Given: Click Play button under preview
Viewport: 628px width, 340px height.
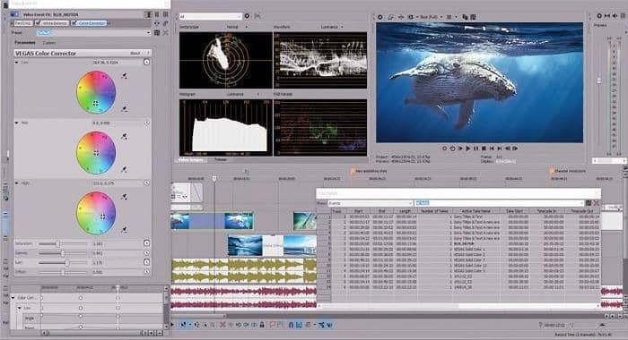Looking at the screenshot, I should click(467, 149).
